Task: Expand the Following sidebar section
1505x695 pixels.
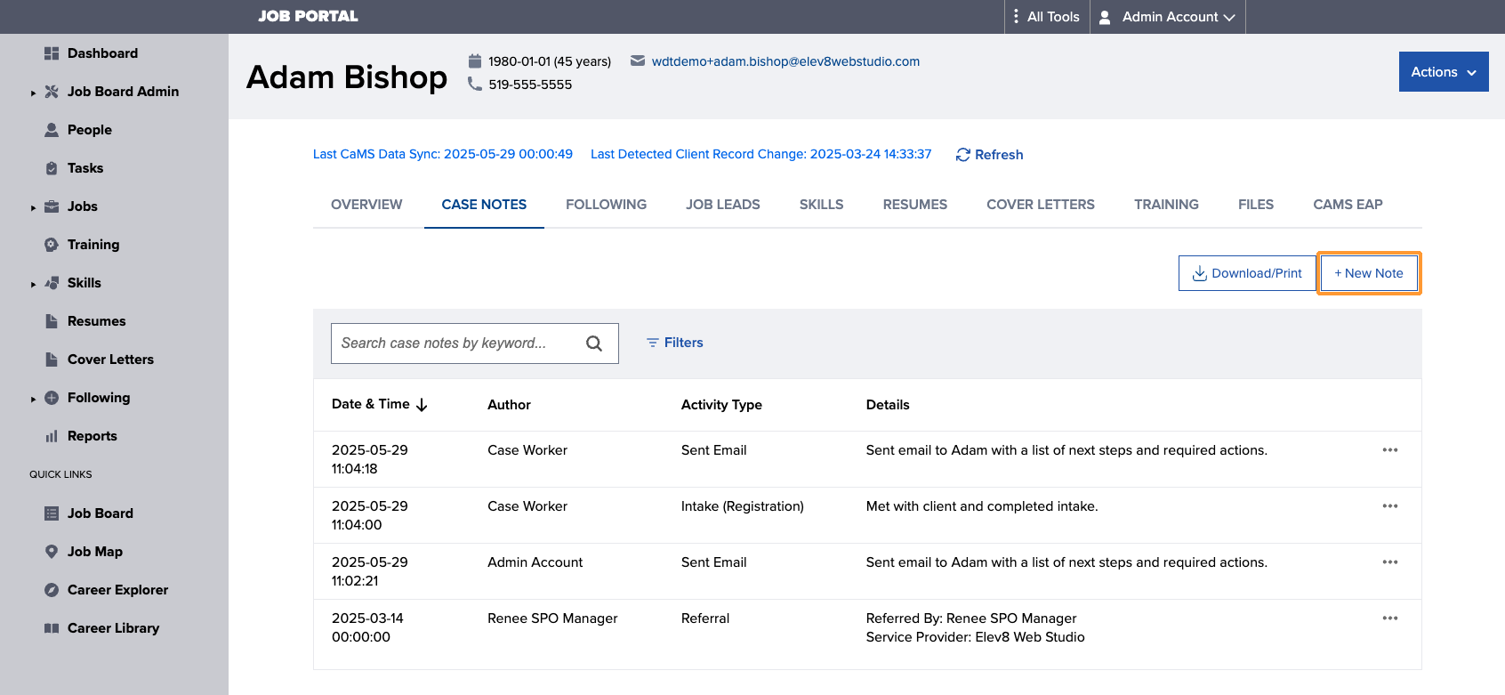Action: pyautogui.click(x=33, y=399)
